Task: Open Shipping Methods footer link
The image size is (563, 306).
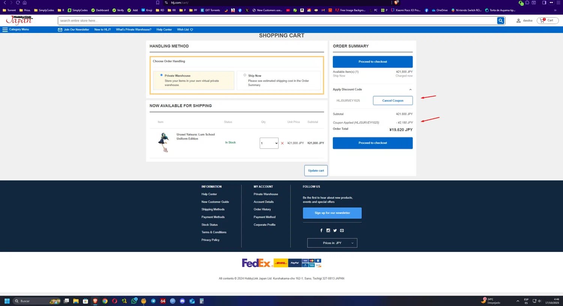Action: pos(213,210)
